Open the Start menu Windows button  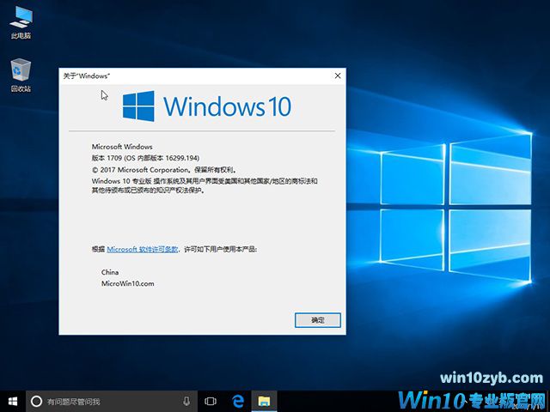point(13,401)
